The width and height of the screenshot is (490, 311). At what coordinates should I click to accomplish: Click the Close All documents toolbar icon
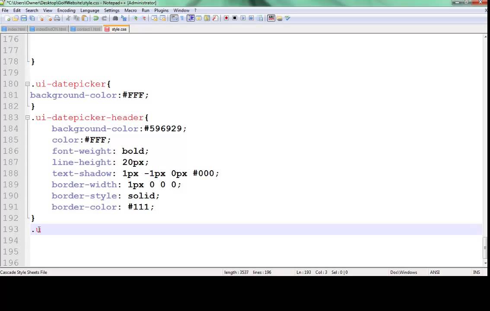pyautogui.click(x=49, y=19)
